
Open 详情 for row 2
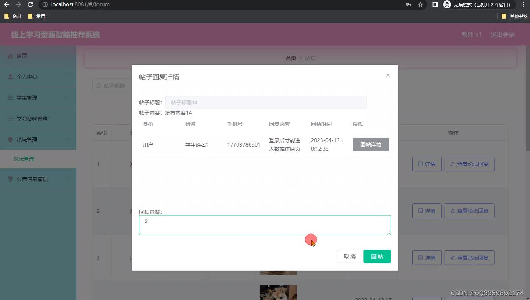pos(427,211)
